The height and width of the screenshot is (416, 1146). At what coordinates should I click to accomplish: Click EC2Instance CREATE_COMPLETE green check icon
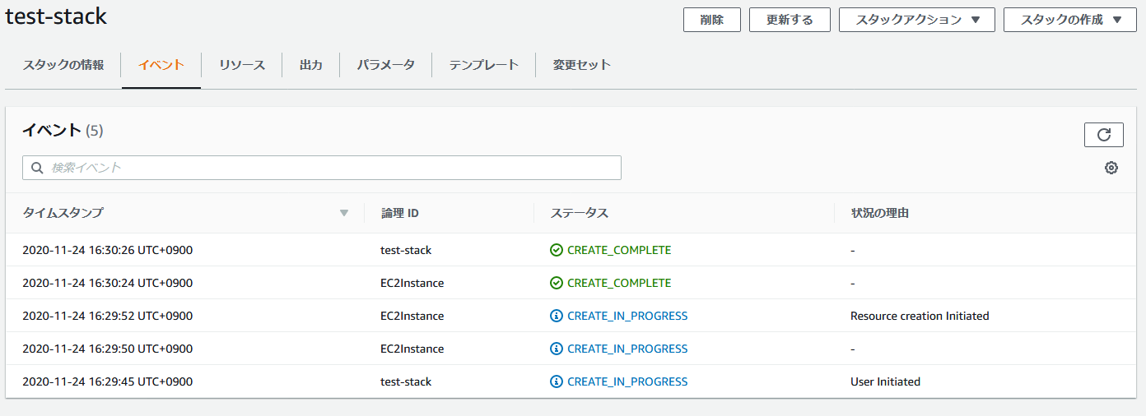[557, 283]
